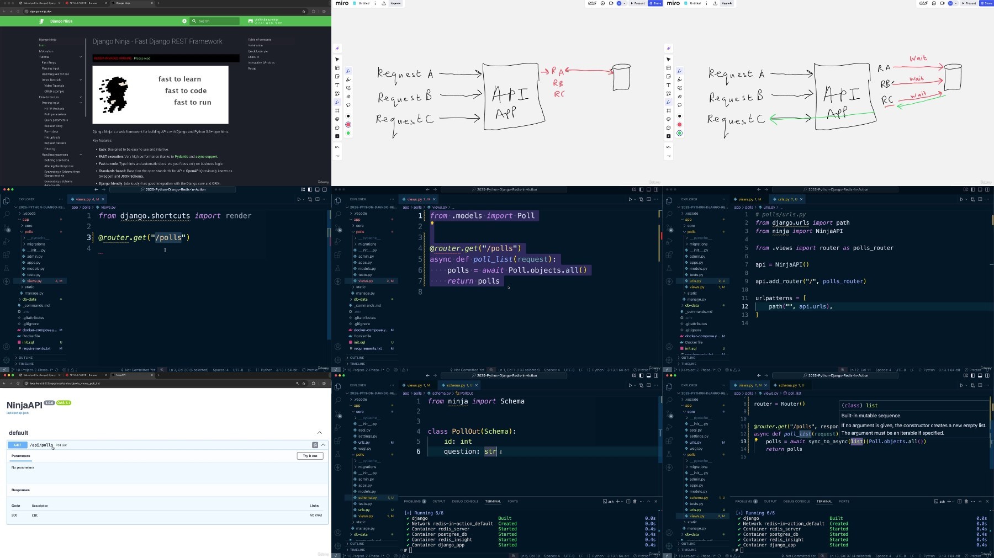
Task: Click the zoom magnifier in the NinjaAPI address bar
Action: point(297,383)
